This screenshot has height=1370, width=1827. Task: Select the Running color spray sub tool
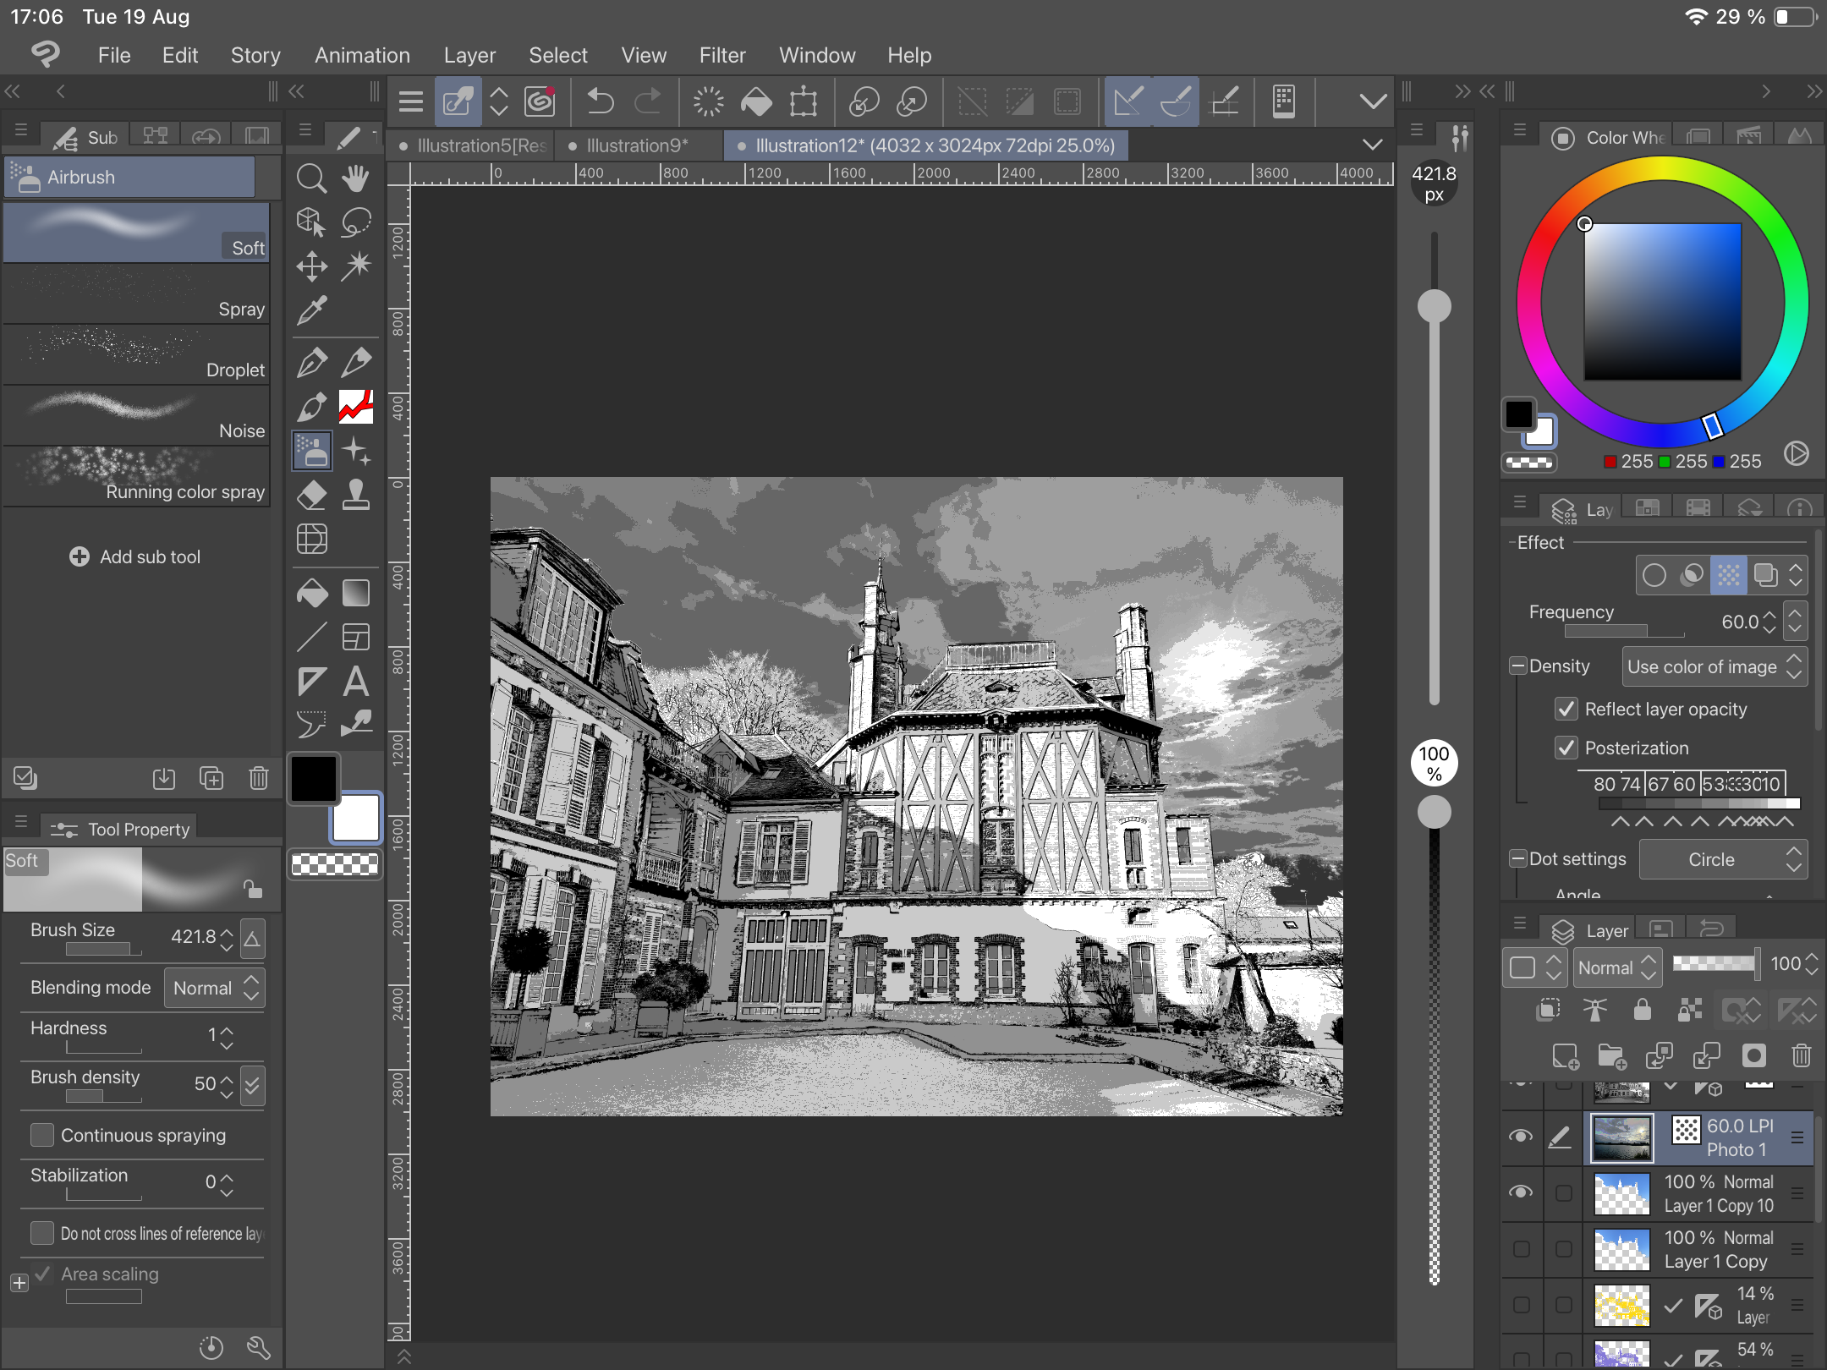(x=136, y=477)
